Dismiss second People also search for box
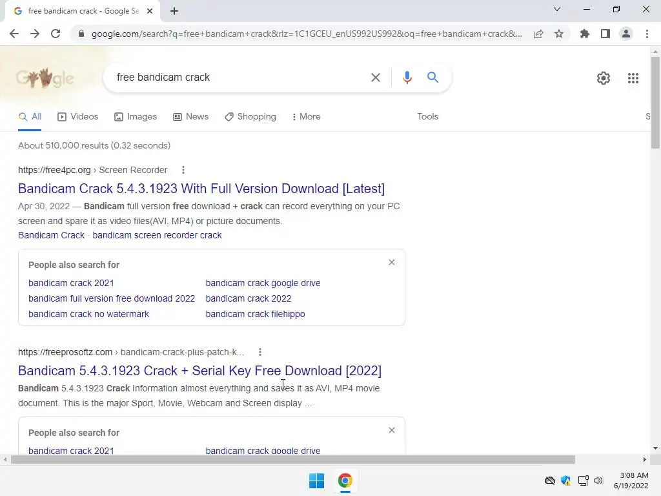This screenshot has width=661, height=496. [x=392, y=430]
